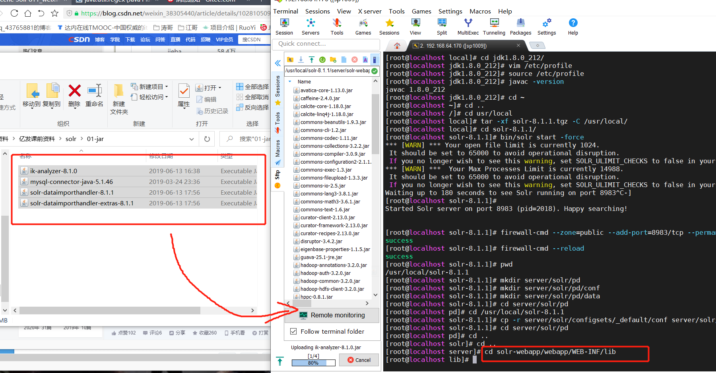Click the SFTP upload arrow icon
716x373 pixels.
(x=312, y=60)
